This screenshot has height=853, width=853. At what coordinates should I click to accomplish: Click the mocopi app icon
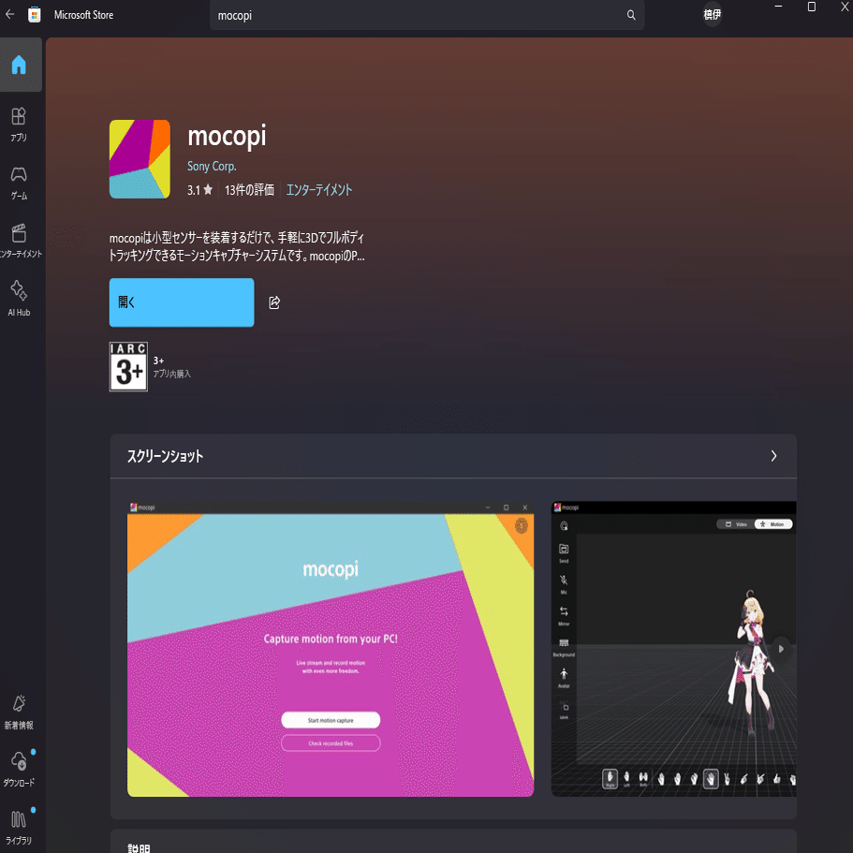[140, 159]
